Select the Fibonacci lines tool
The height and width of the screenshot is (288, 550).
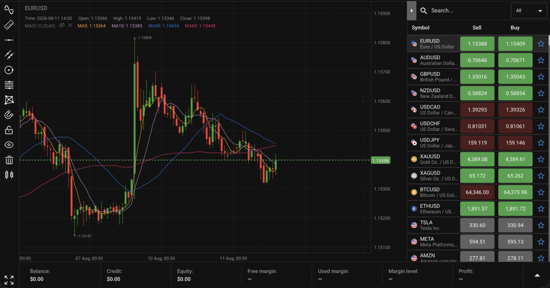(9, 85)
